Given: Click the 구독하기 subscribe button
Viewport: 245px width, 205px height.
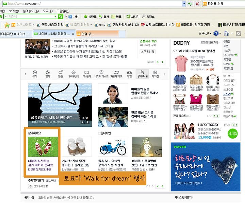Looking at the screenshot, I should [147, 52].
